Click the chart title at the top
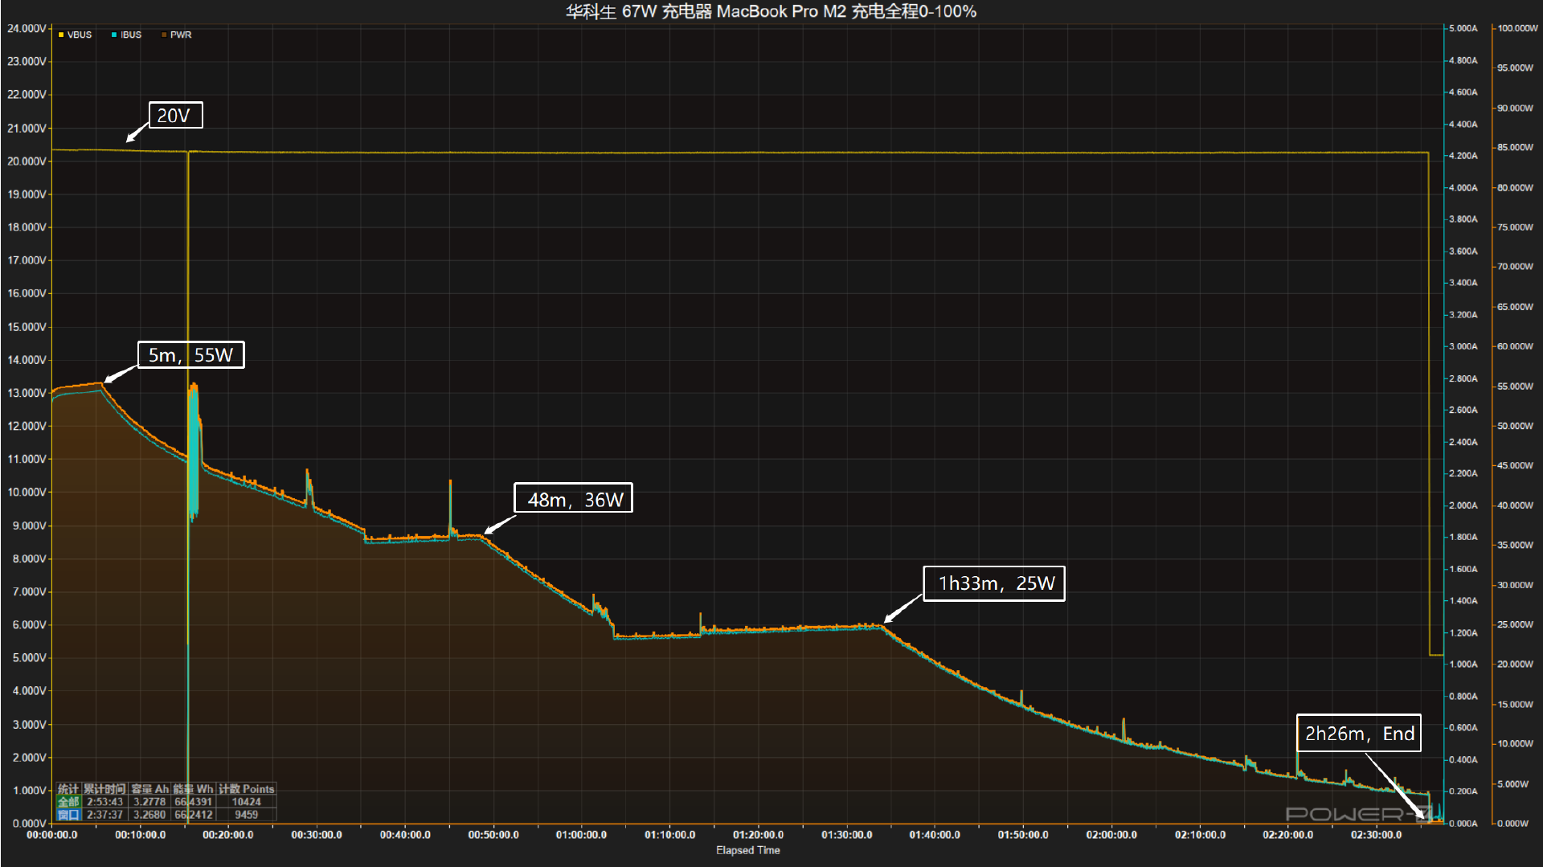 click(771, 11)
